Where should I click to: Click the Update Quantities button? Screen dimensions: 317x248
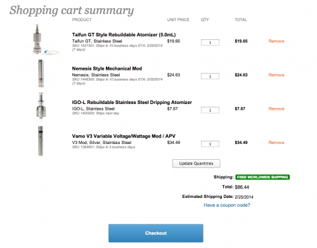[x=197, y=164]
